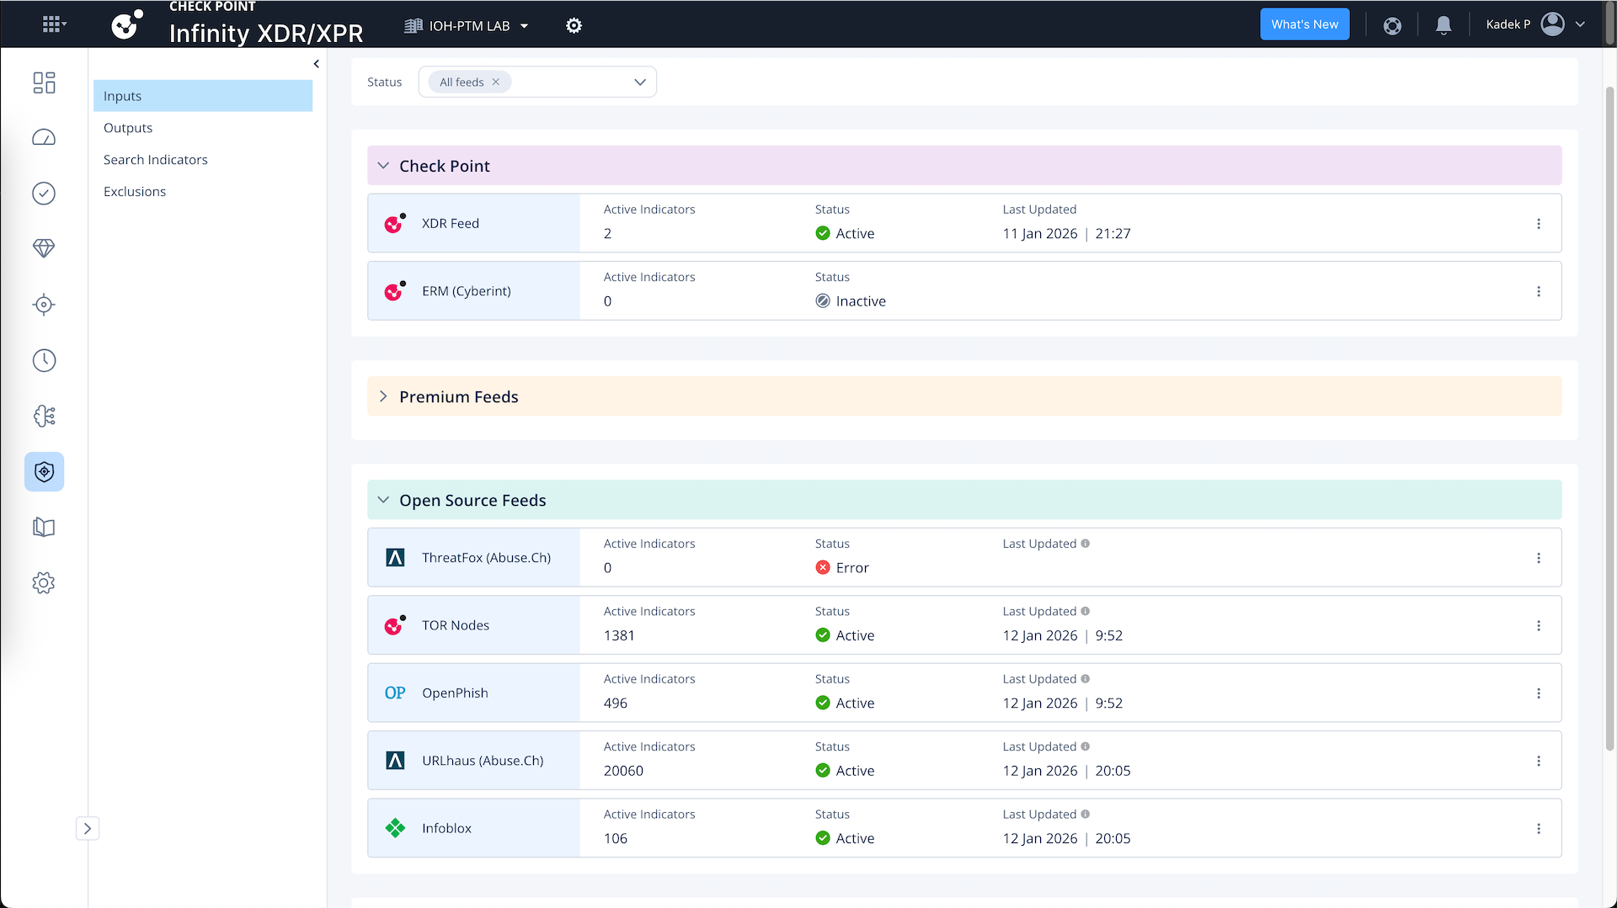Viewport: 1617px width, 908px height.
Task: Open the diamond icon in sidebar
Action: point(44,248)
